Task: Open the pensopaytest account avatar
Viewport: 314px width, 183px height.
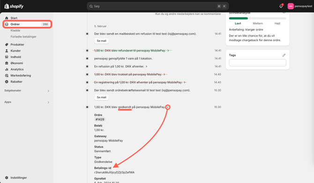Action: tap(291, 6)
